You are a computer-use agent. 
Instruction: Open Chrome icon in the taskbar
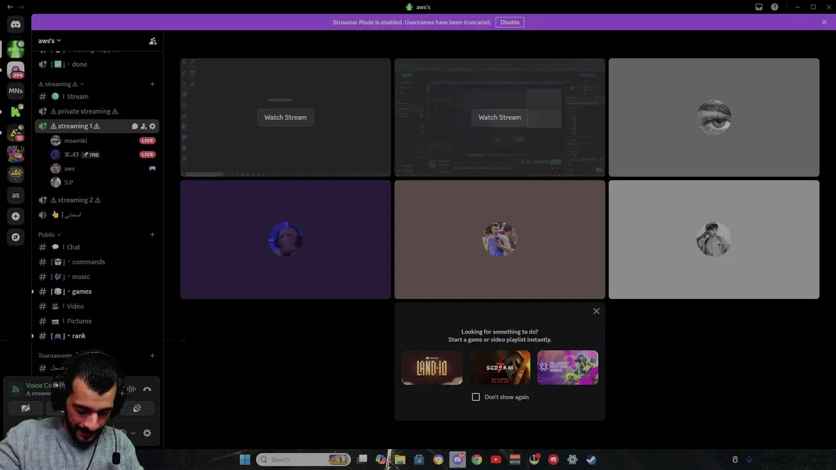tap(477, 460)
